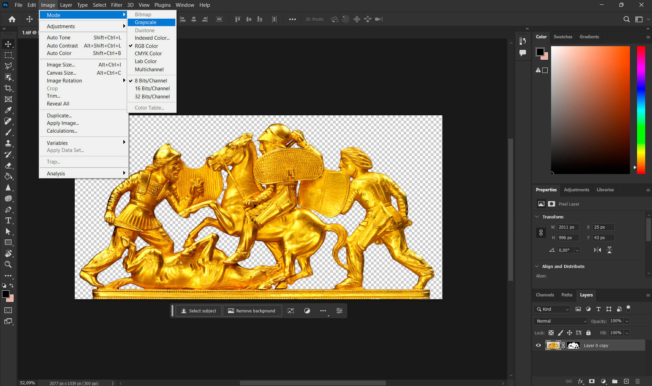The width and height of the screenshot is (652, 386).
Task: Open the Fill slider dropdown
Action: (627, 333)
